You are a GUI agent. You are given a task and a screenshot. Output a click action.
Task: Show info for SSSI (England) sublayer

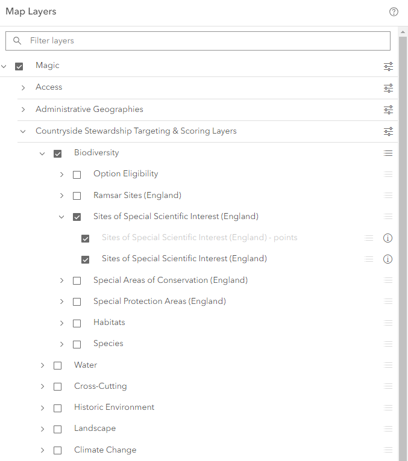tap(388, 259)
